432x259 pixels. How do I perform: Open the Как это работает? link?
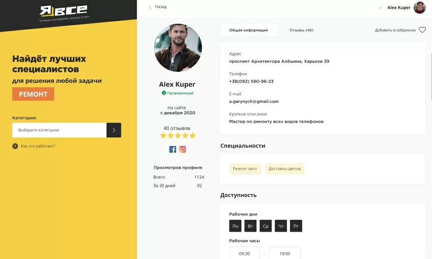click(x=38, y=146)
